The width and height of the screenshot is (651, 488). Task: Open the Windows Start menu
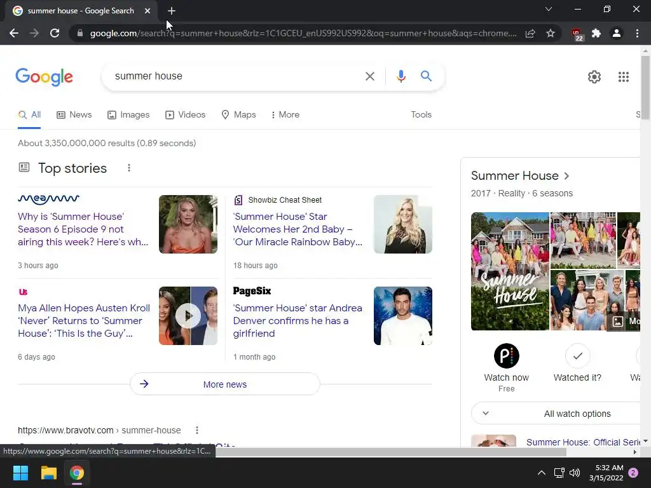(20, 473)
